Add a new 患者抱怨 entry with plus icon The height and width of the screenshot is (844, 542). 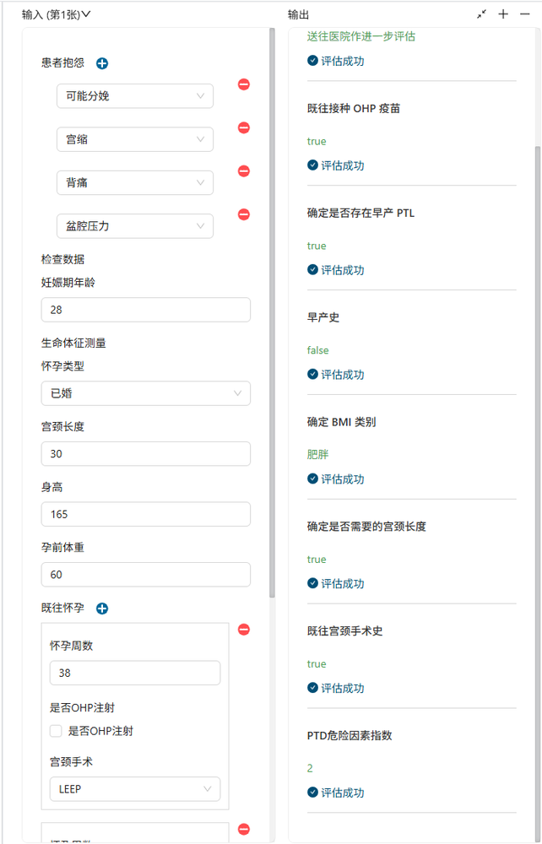[102, 63]
